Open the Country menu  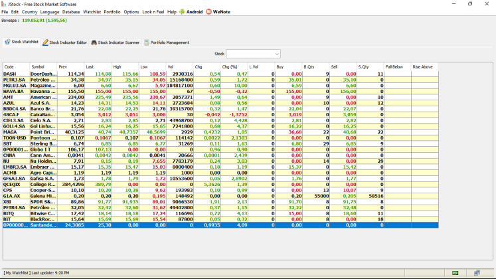[x=29, y=12]
